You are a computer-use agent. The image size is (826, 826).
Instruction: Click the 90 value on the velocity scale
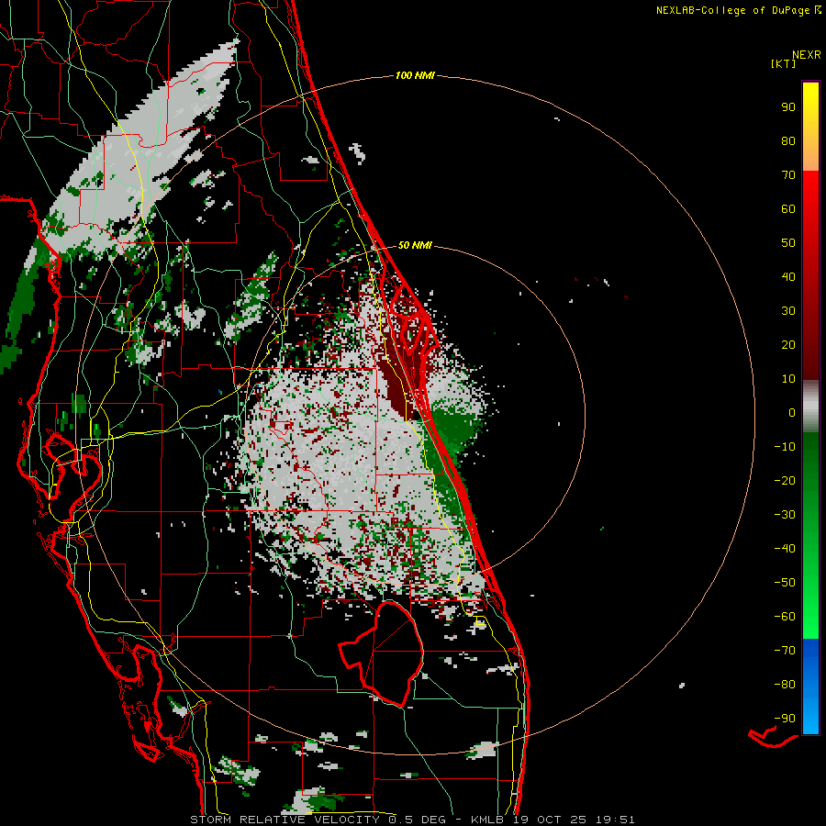(x=788, y=107)
